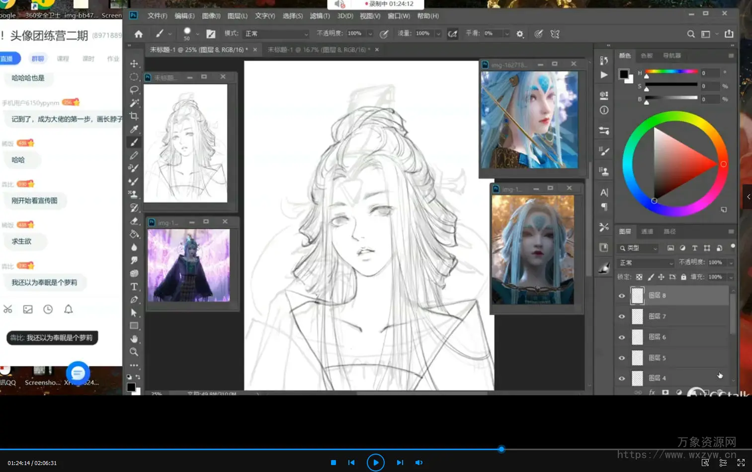The image size is (752, 472).
Task: Click the hue slider in color panel
Action: [x=671, y=72]
